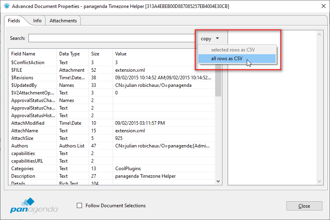Screen dimensions: 330x220
Task: Click the field table scroll down arrow
Action: coord(218,181)
